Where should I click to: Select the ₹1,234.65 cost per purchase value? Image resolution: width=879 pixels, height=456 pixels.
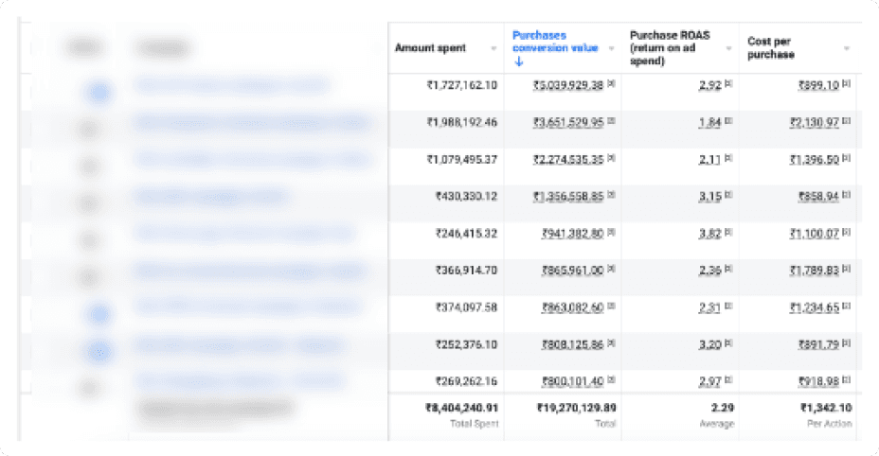coord(815,307)
